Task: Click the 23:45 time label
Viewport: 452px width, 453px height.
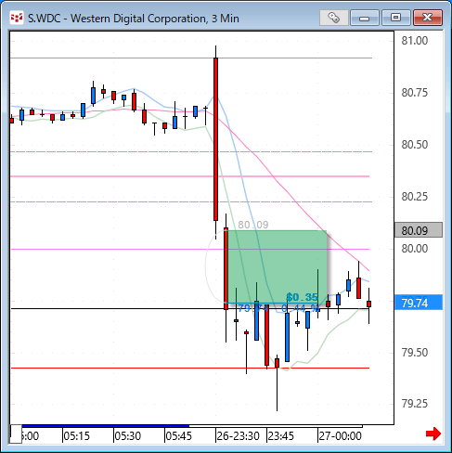Action: 280,436
